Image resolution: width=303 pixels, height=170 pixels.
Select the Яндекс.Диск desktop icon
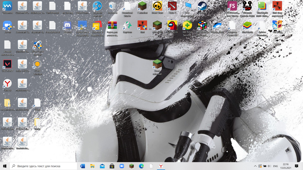click(217, 27)
